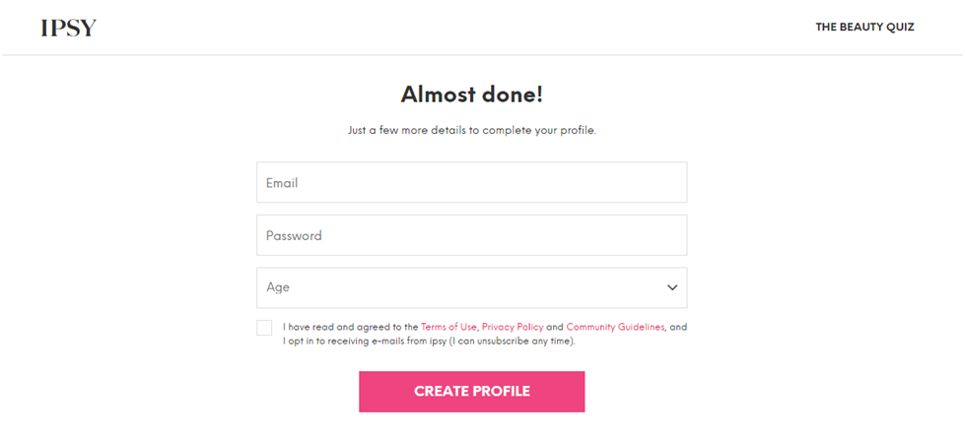Click the 'Password' placeholder text

pos(294,235)
